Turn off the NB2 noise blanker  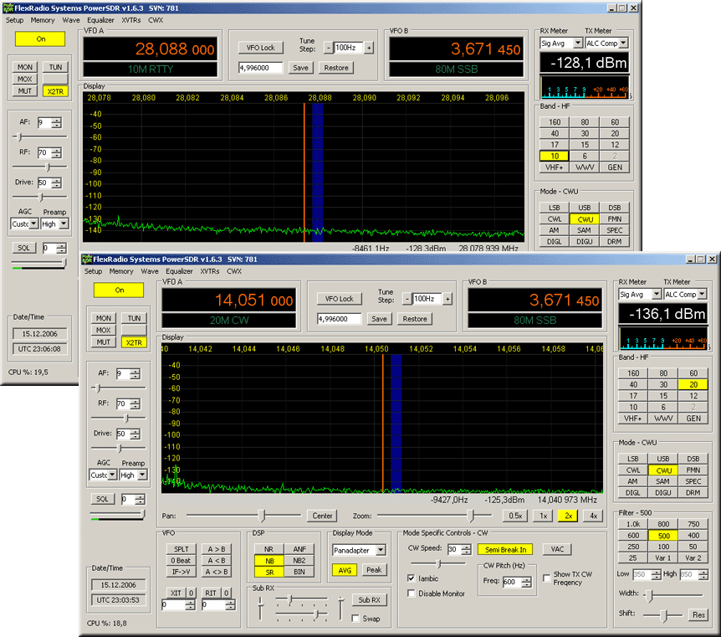(x=299, y=560)
